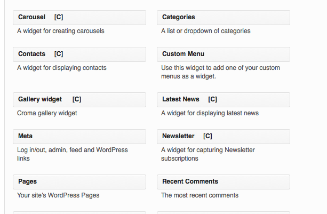The width and height of the screenshot is (327, 214).
Task: Choose the Pages widget bar
Action: click(79, 182)
